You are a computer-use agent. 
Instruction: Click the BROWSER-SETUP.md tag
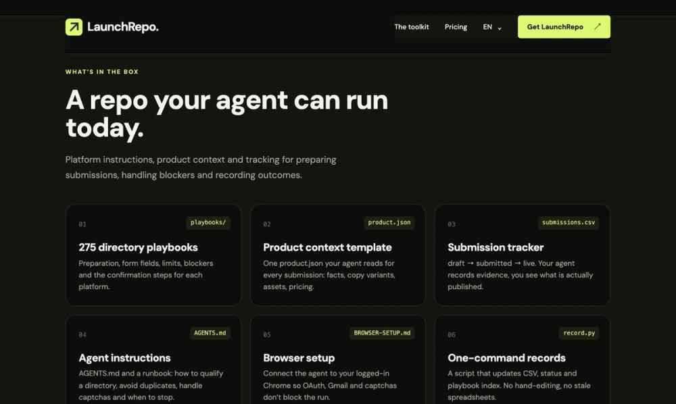382,333
